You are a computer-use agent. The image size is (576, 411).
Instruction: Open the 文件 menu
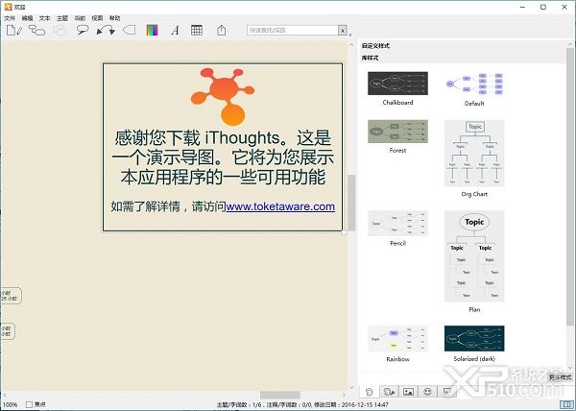[x=10, y=18]
